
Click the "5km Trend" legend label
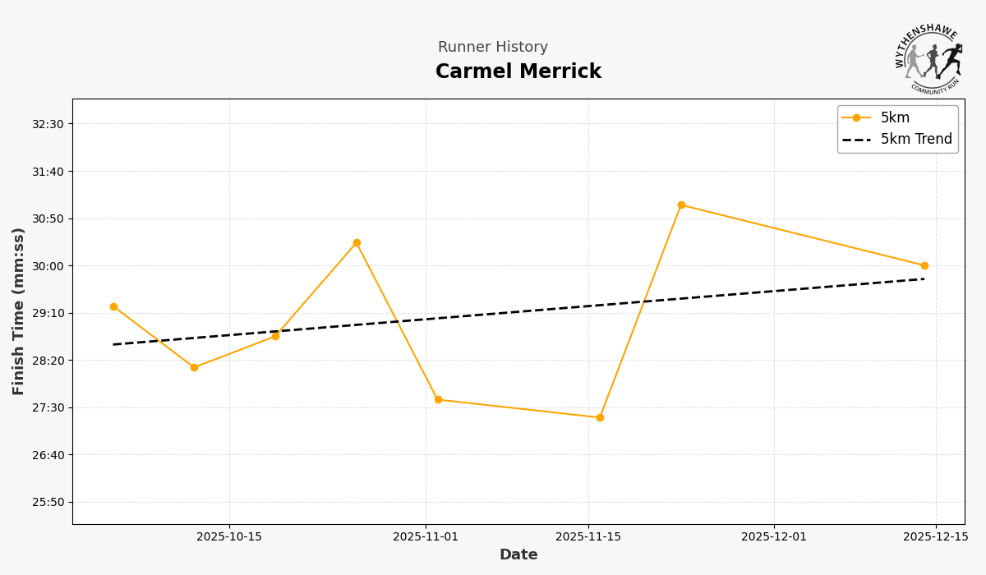click(916, 140)
